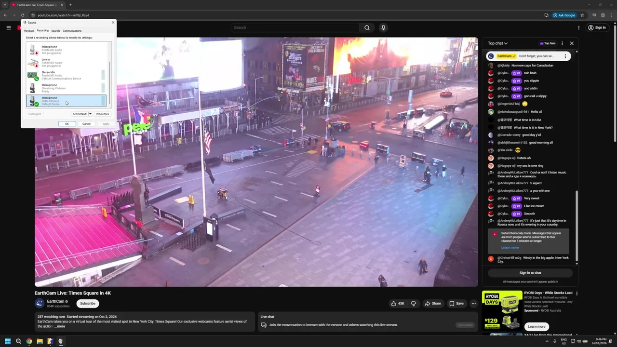Start voice search with the microphone icon
Viewport: 617px width, 347px height.
pyautogui.click(x=383, y=27)
